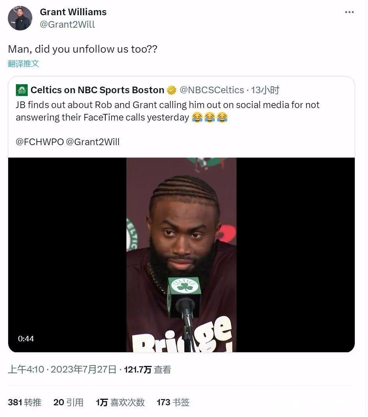This screenshot has height=417, width=368.
Task: Click the 173 书签 bookmarks count
Action: 173,402
